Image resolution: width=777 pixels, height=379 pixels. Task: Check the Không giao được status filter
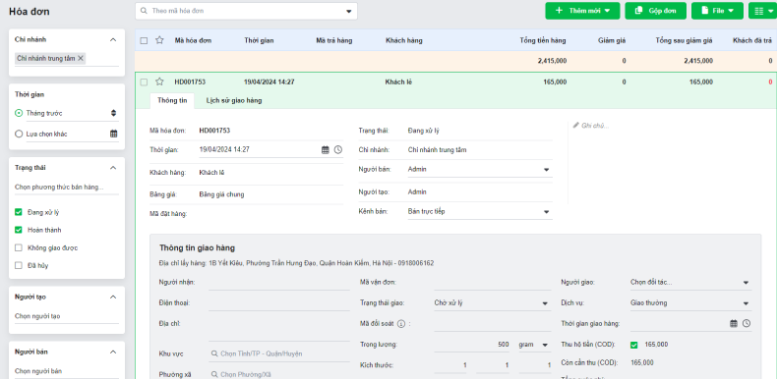click(x=19, y=247)
